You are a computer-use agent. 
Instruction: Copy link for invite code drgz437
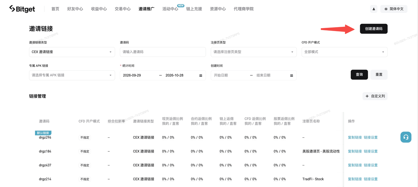[x=355, y=165]
